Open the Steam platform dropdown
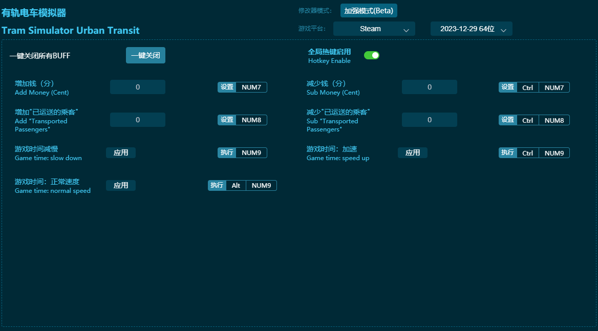The height and width of the screenshot is (331, 598). click(374, 29)
